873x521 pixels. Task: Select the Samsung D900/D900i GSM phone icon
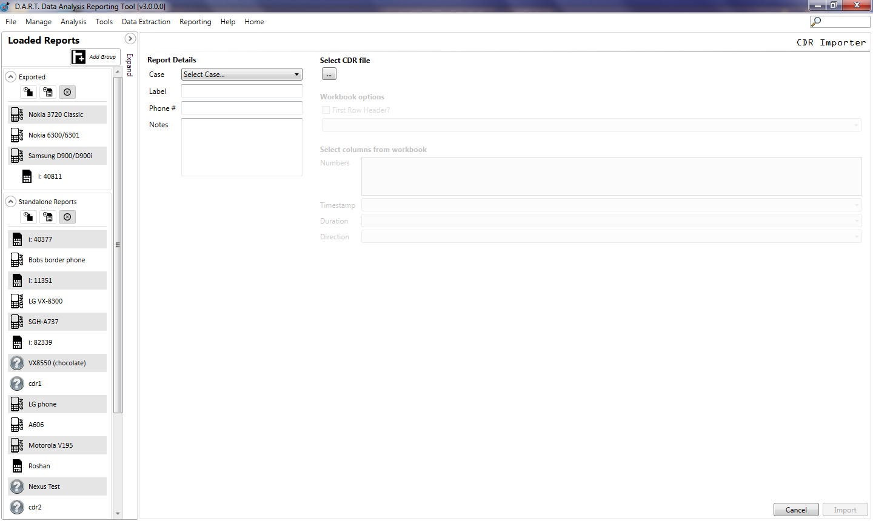click(17, 156)
